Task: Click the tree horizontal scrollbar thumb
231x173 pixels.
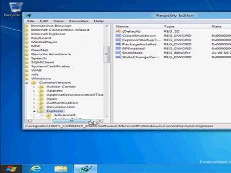Action: (72, 121)
